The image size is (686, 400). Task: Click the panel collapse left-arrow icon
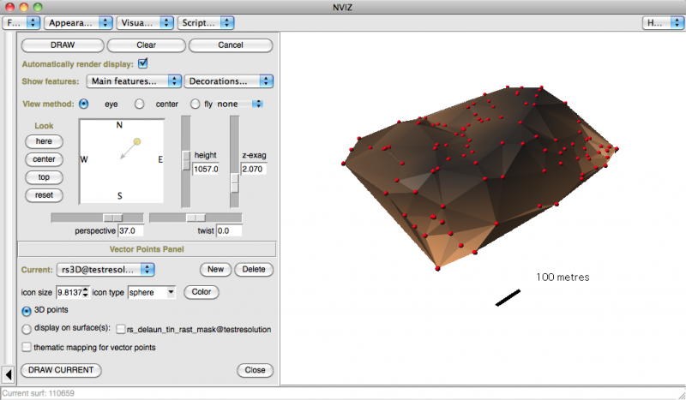click(x=8, y=374)
